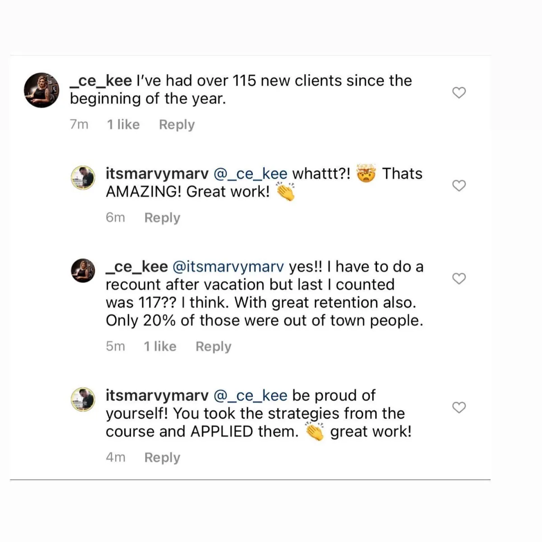
Task: View '1 like' on the 5m comment
Action: tap(160, 346)
